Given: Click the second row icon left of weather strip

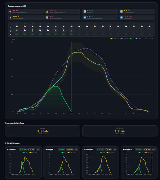Looking at the screenshot, I should [11, 31].
